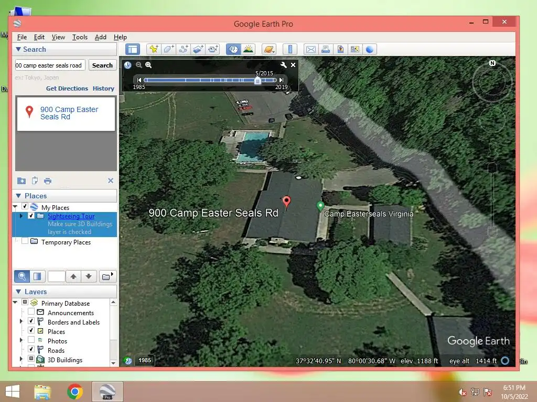Add a polygon from the toolbar

click(x=168, y=49)
